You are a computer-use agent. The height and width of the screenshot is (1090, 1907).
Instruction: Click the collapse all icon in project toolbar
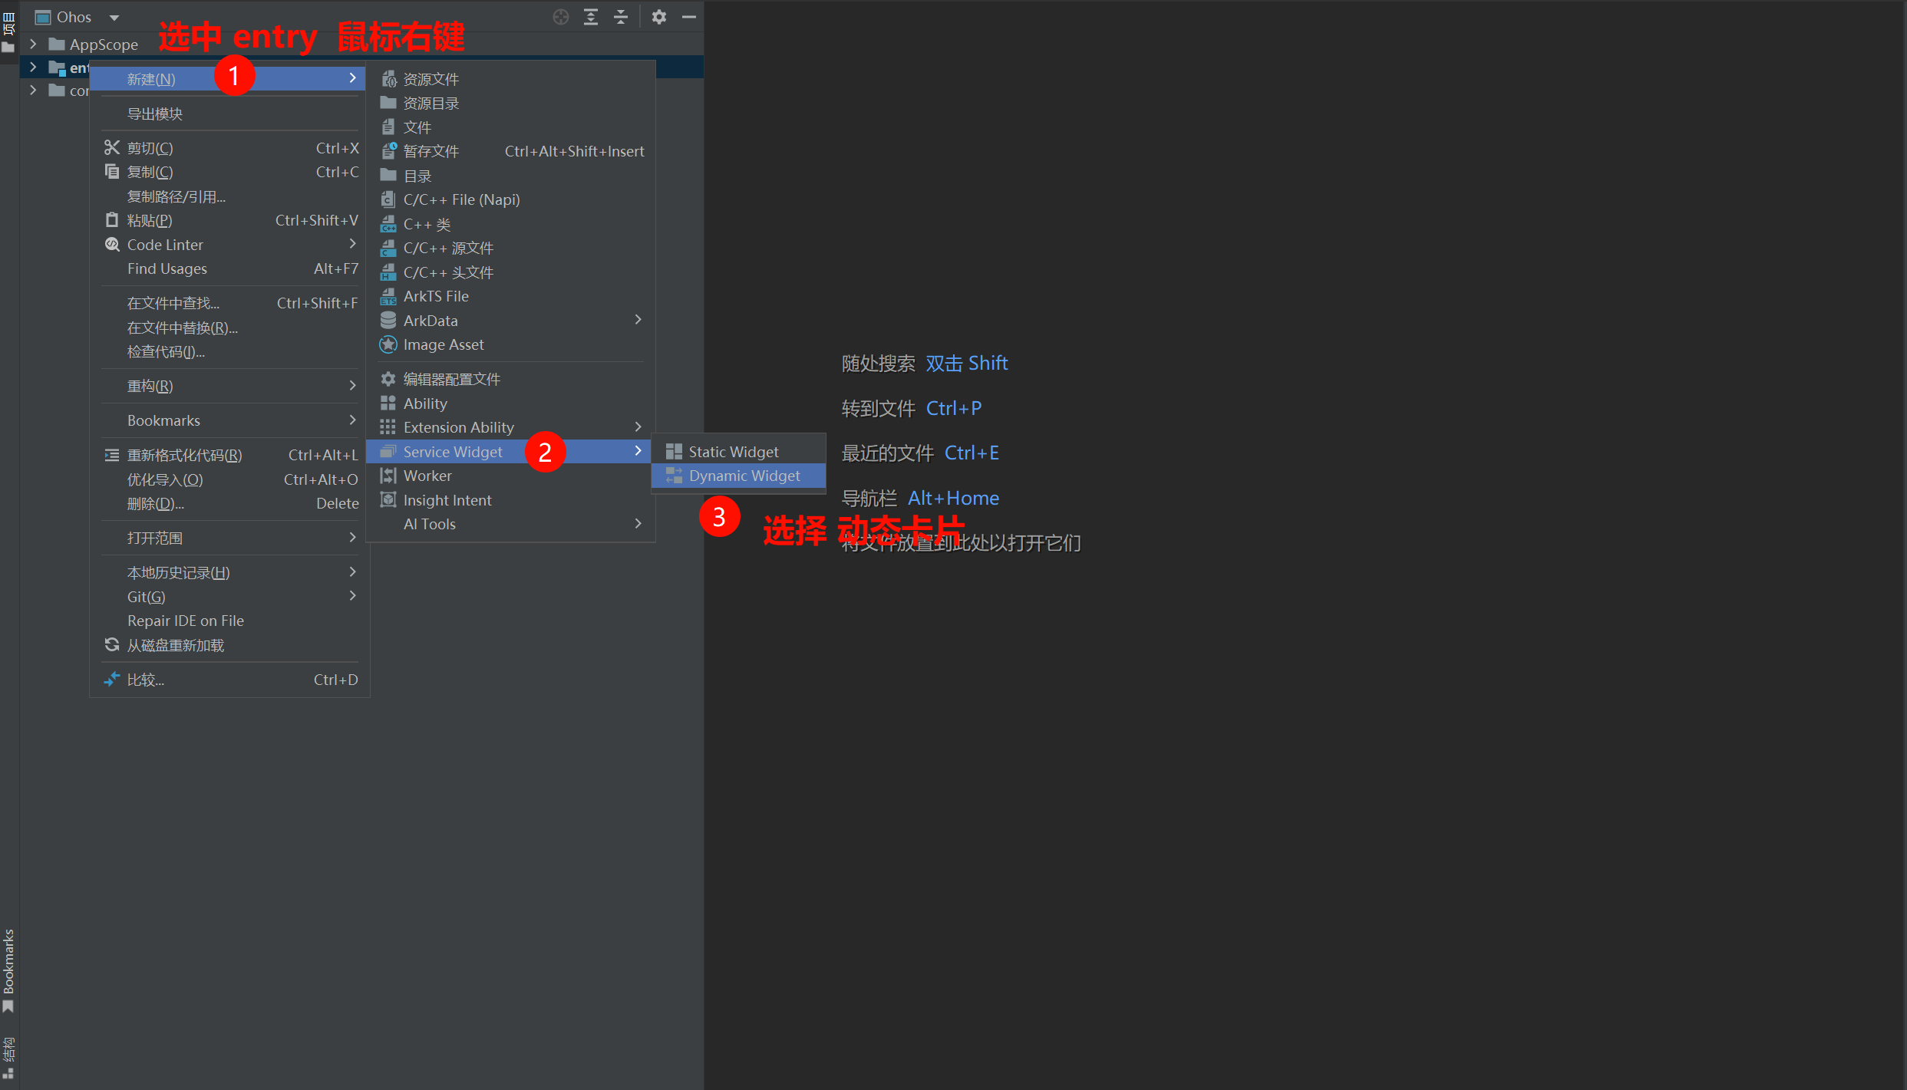tap(621, 17)
